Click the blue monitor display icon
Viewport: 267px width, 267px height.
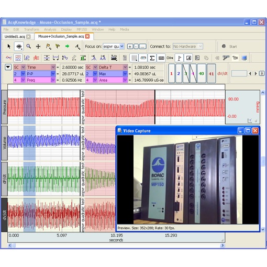244,58
